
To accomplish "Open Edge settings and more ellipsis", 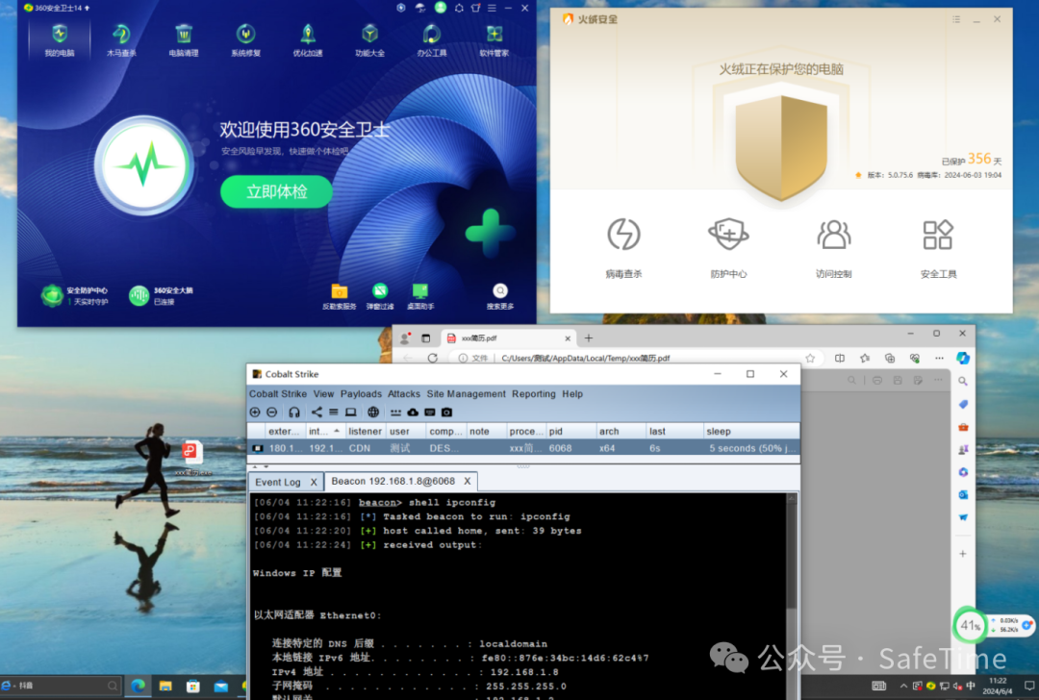I will click(939, 359).
